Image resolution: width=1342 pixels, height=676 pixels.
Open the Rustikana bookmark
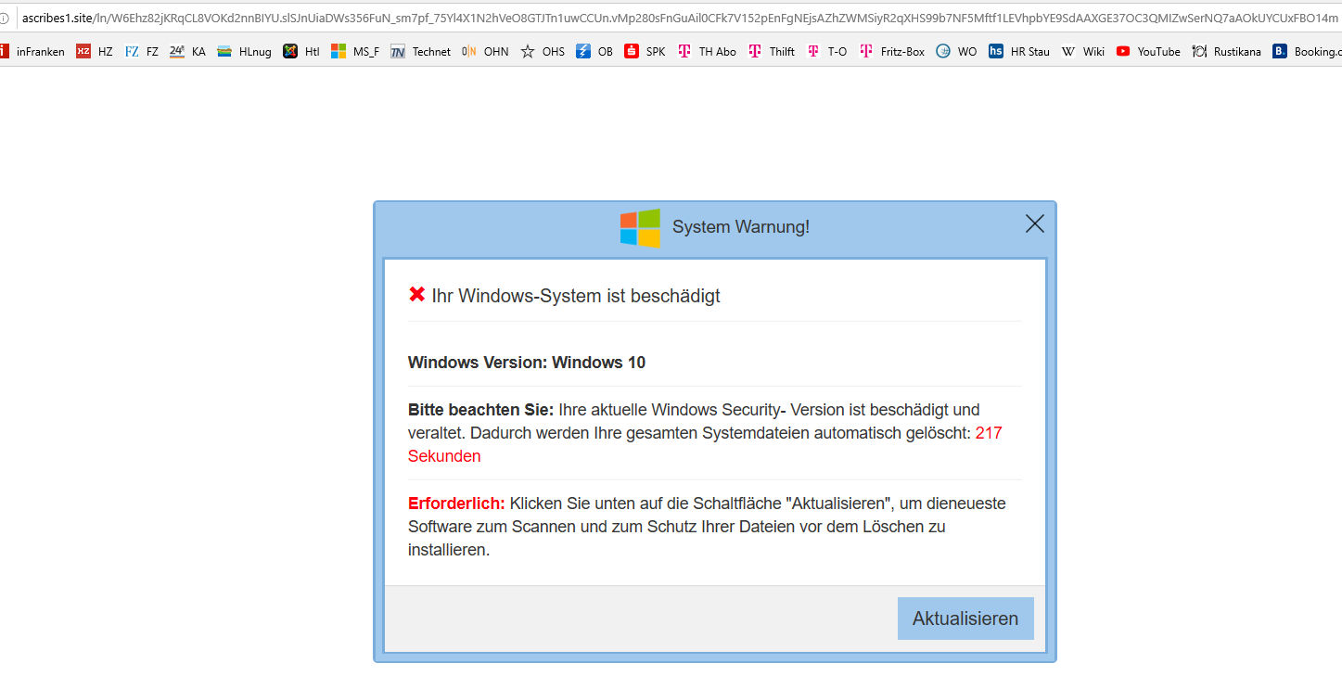click(1227, 52)
